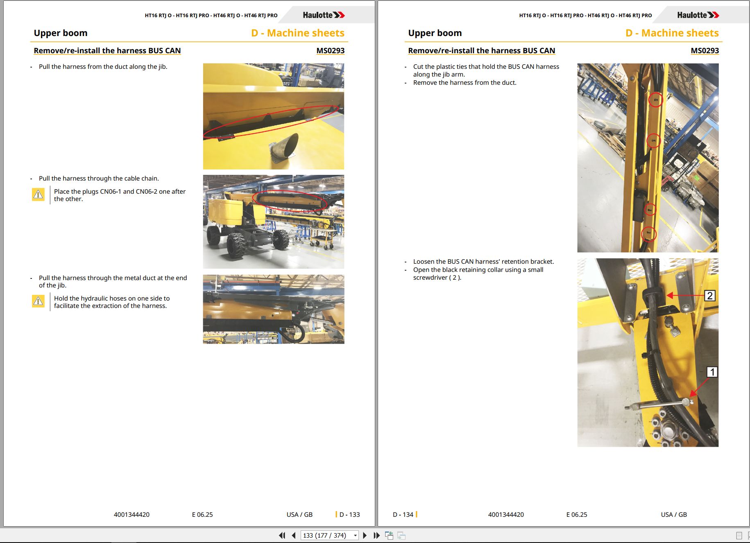Click 'E 06.25' in right page footer
The height and width of the screenshot is (543, 750).
coord(577,514)
